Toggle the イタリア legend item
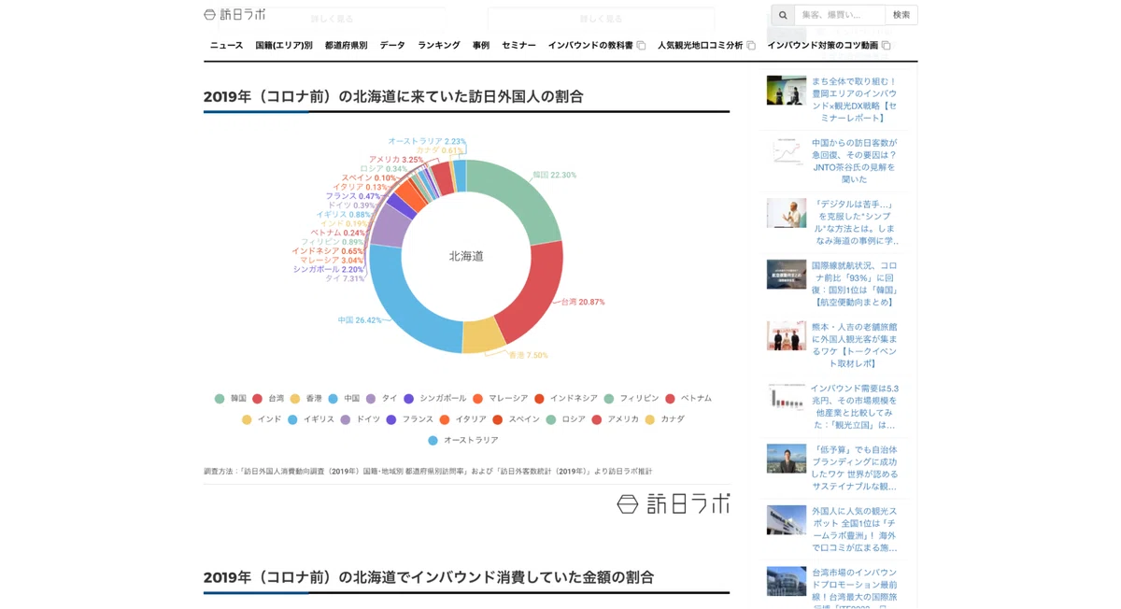Image resolution: width=1121 pixels, height=609 pixels. (463, 419)
